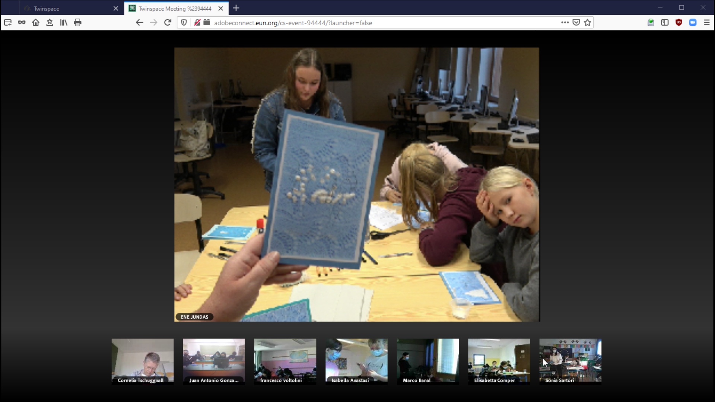Open the library bookshelf icon
Viewport: 715px width, 402px height.
tap(64, 23)
